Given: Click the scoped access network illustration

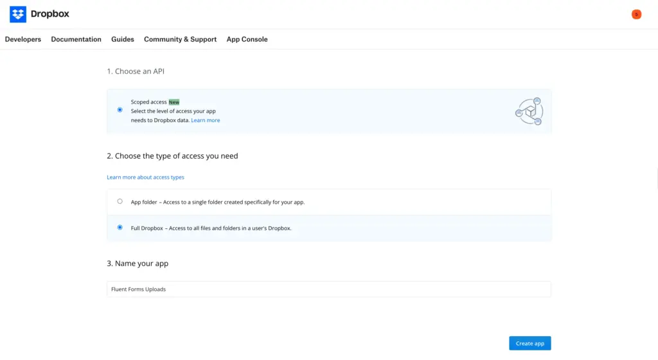Looking at the screenshot, I should 529,111.
